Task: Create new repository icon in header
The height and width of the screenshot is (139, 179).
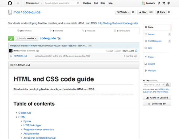Action: click(x=159, y=3)
